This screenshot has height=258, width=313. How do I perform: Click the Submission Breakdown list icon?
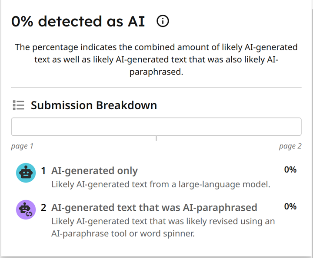click(18, 105)
